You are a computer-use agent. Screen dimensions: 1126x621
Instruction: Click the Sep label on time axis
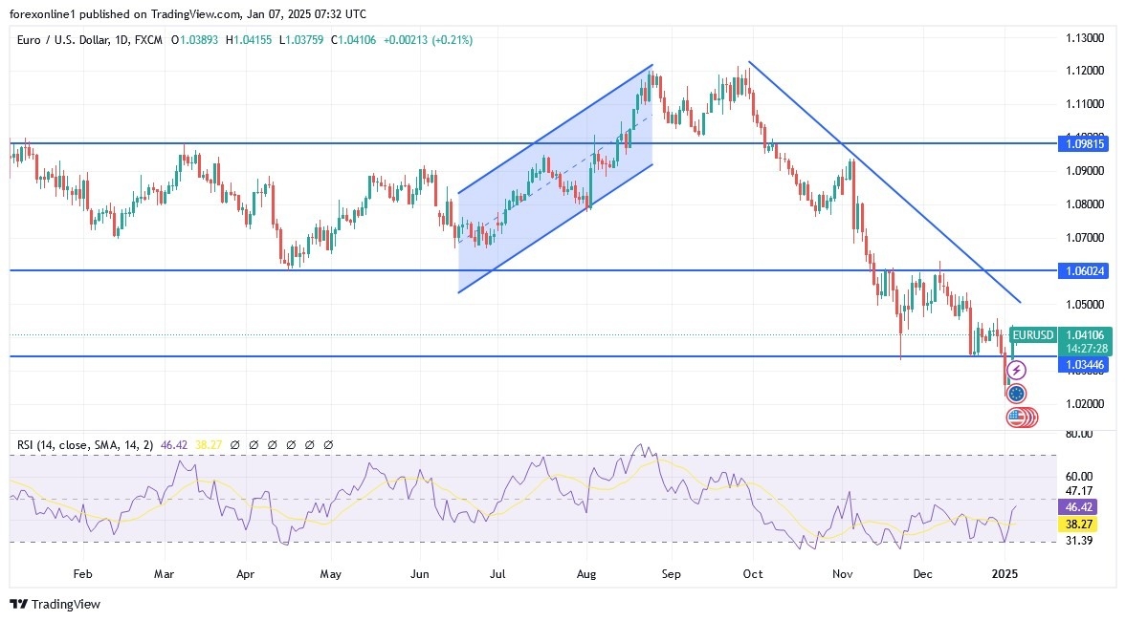pos(671,575)
